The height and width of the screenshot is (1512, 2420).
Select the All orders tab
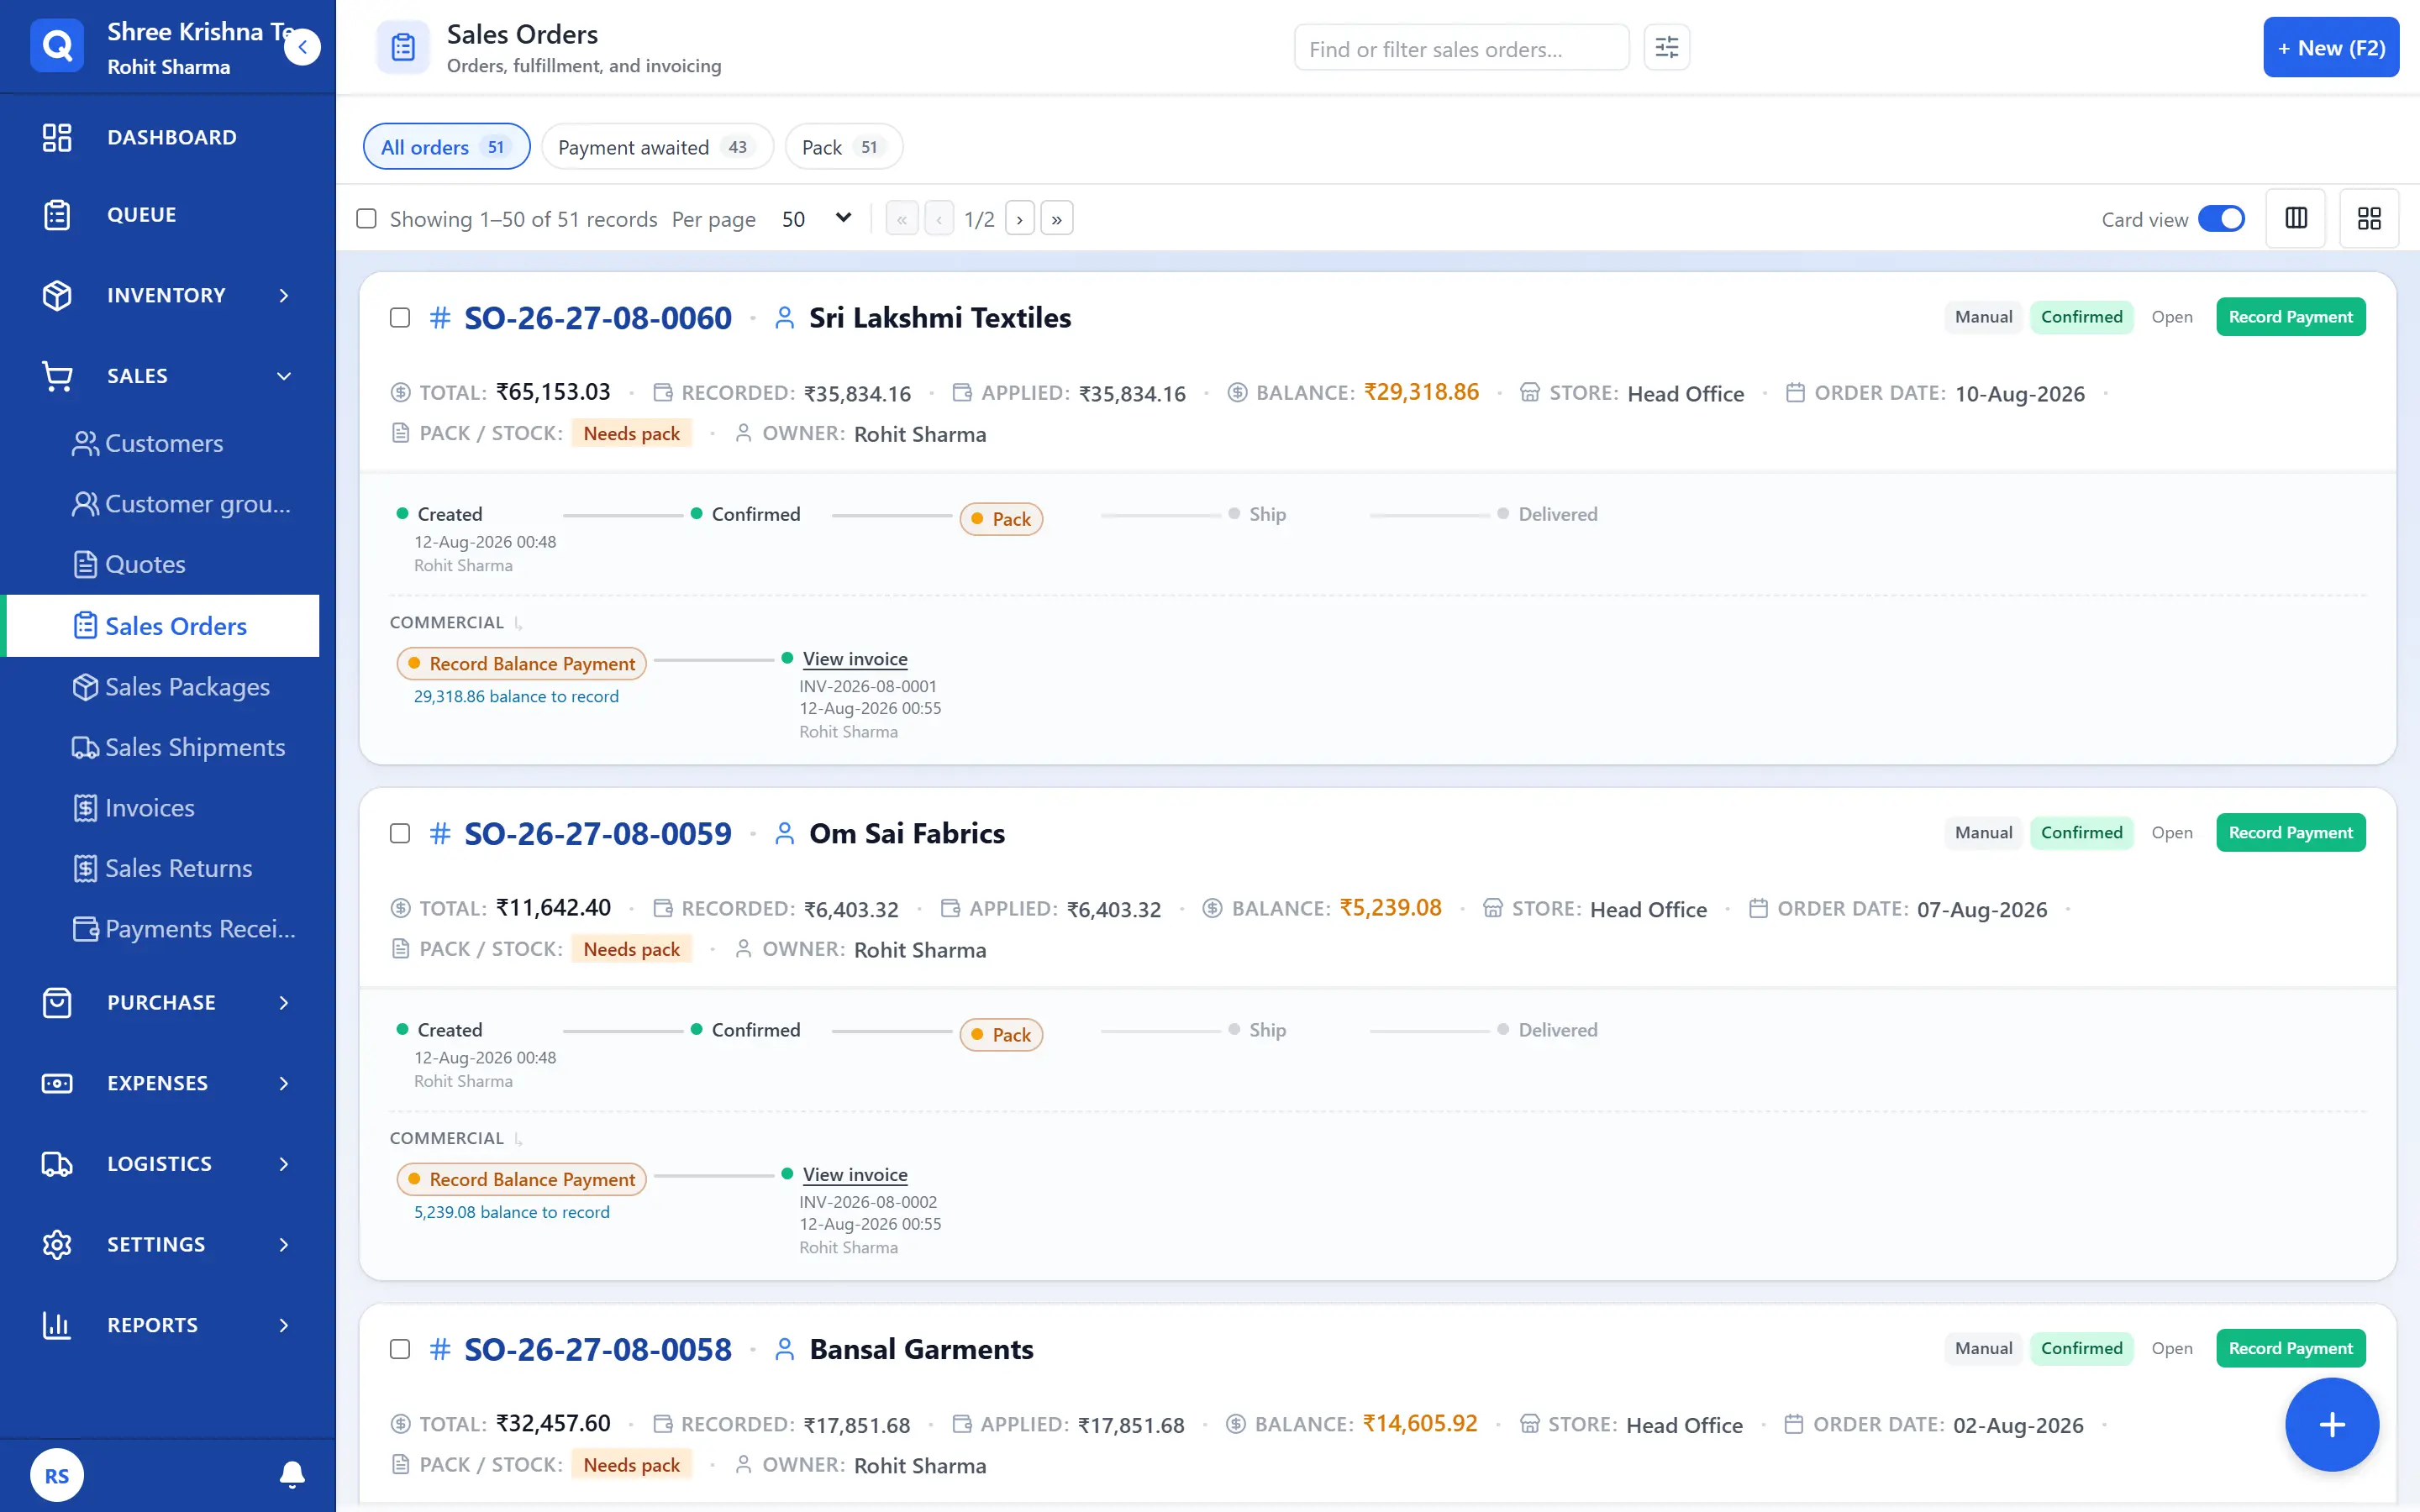446,147
